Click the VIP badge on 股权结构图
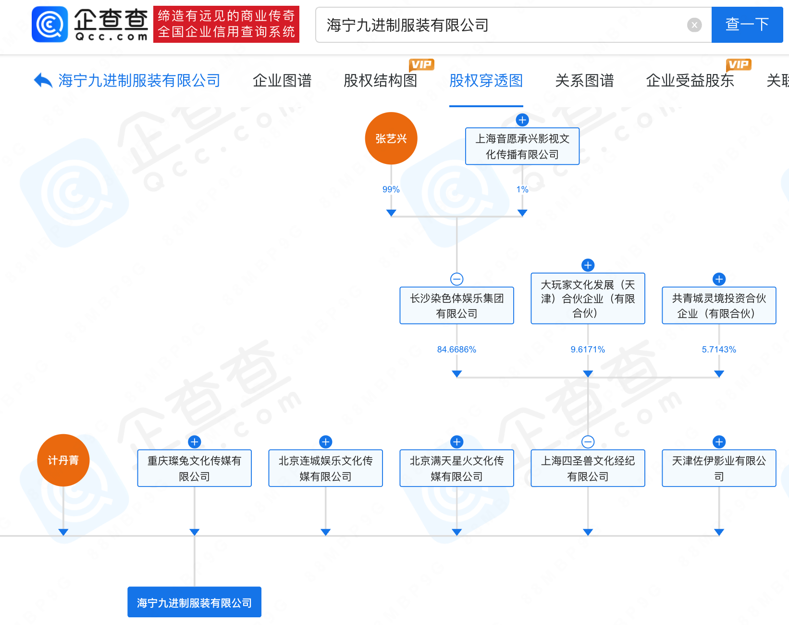This screenshot has width=789, height=625. 421,64
